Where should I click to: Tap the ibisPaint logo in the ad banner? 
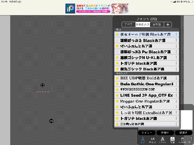(70, 8)
